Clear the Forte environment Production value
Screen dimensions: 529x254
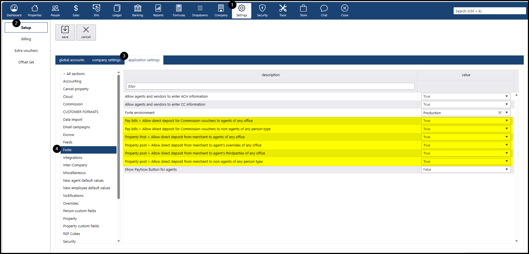click(500, 113)
